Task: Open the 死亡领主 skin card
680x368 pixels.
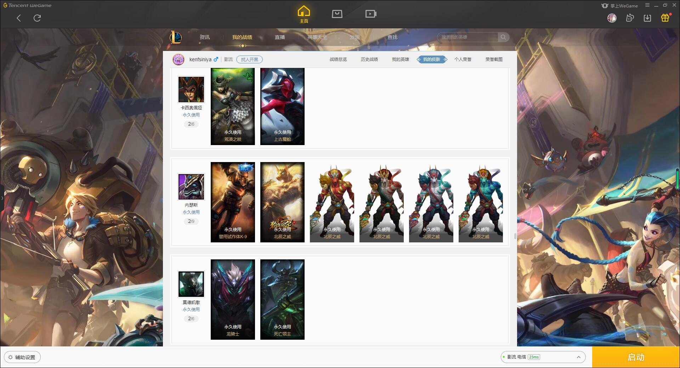Action: tap(282, 300)
